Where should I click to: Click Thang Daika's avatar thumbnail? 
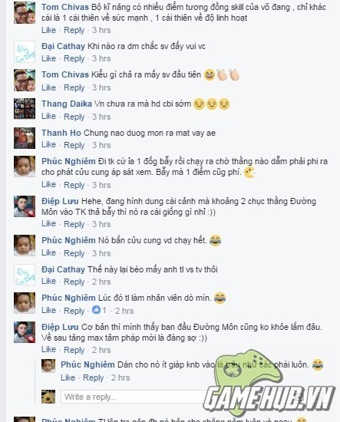click(x=25, y=109)
